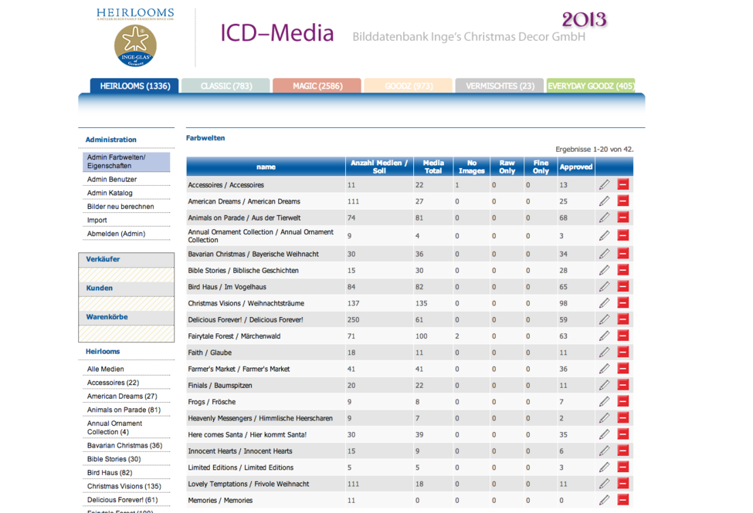Open the Import page
Screen dimensions: 753x513
tap(97, 220)
